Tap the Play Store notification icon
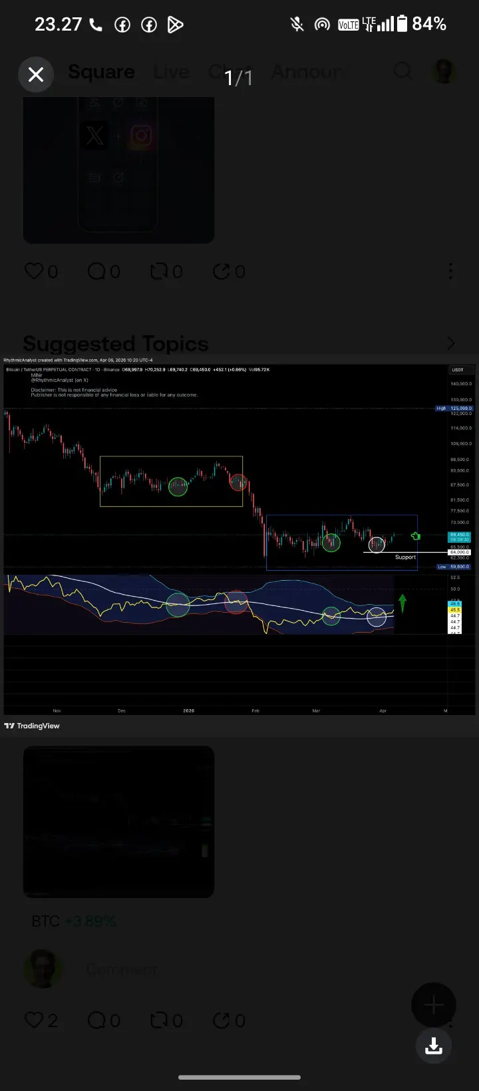The height and width of the screenshot is (1091, 479). tap(175, 25)
